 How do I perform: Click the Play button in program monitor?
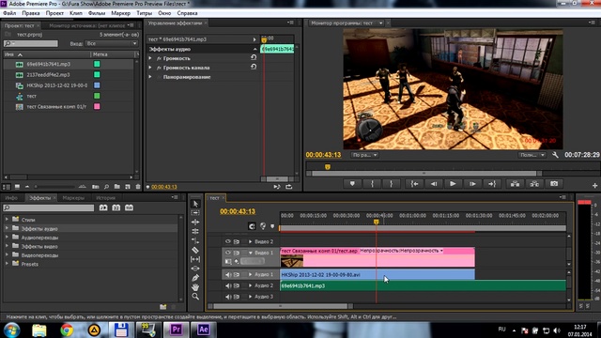(x=453, y=184)
